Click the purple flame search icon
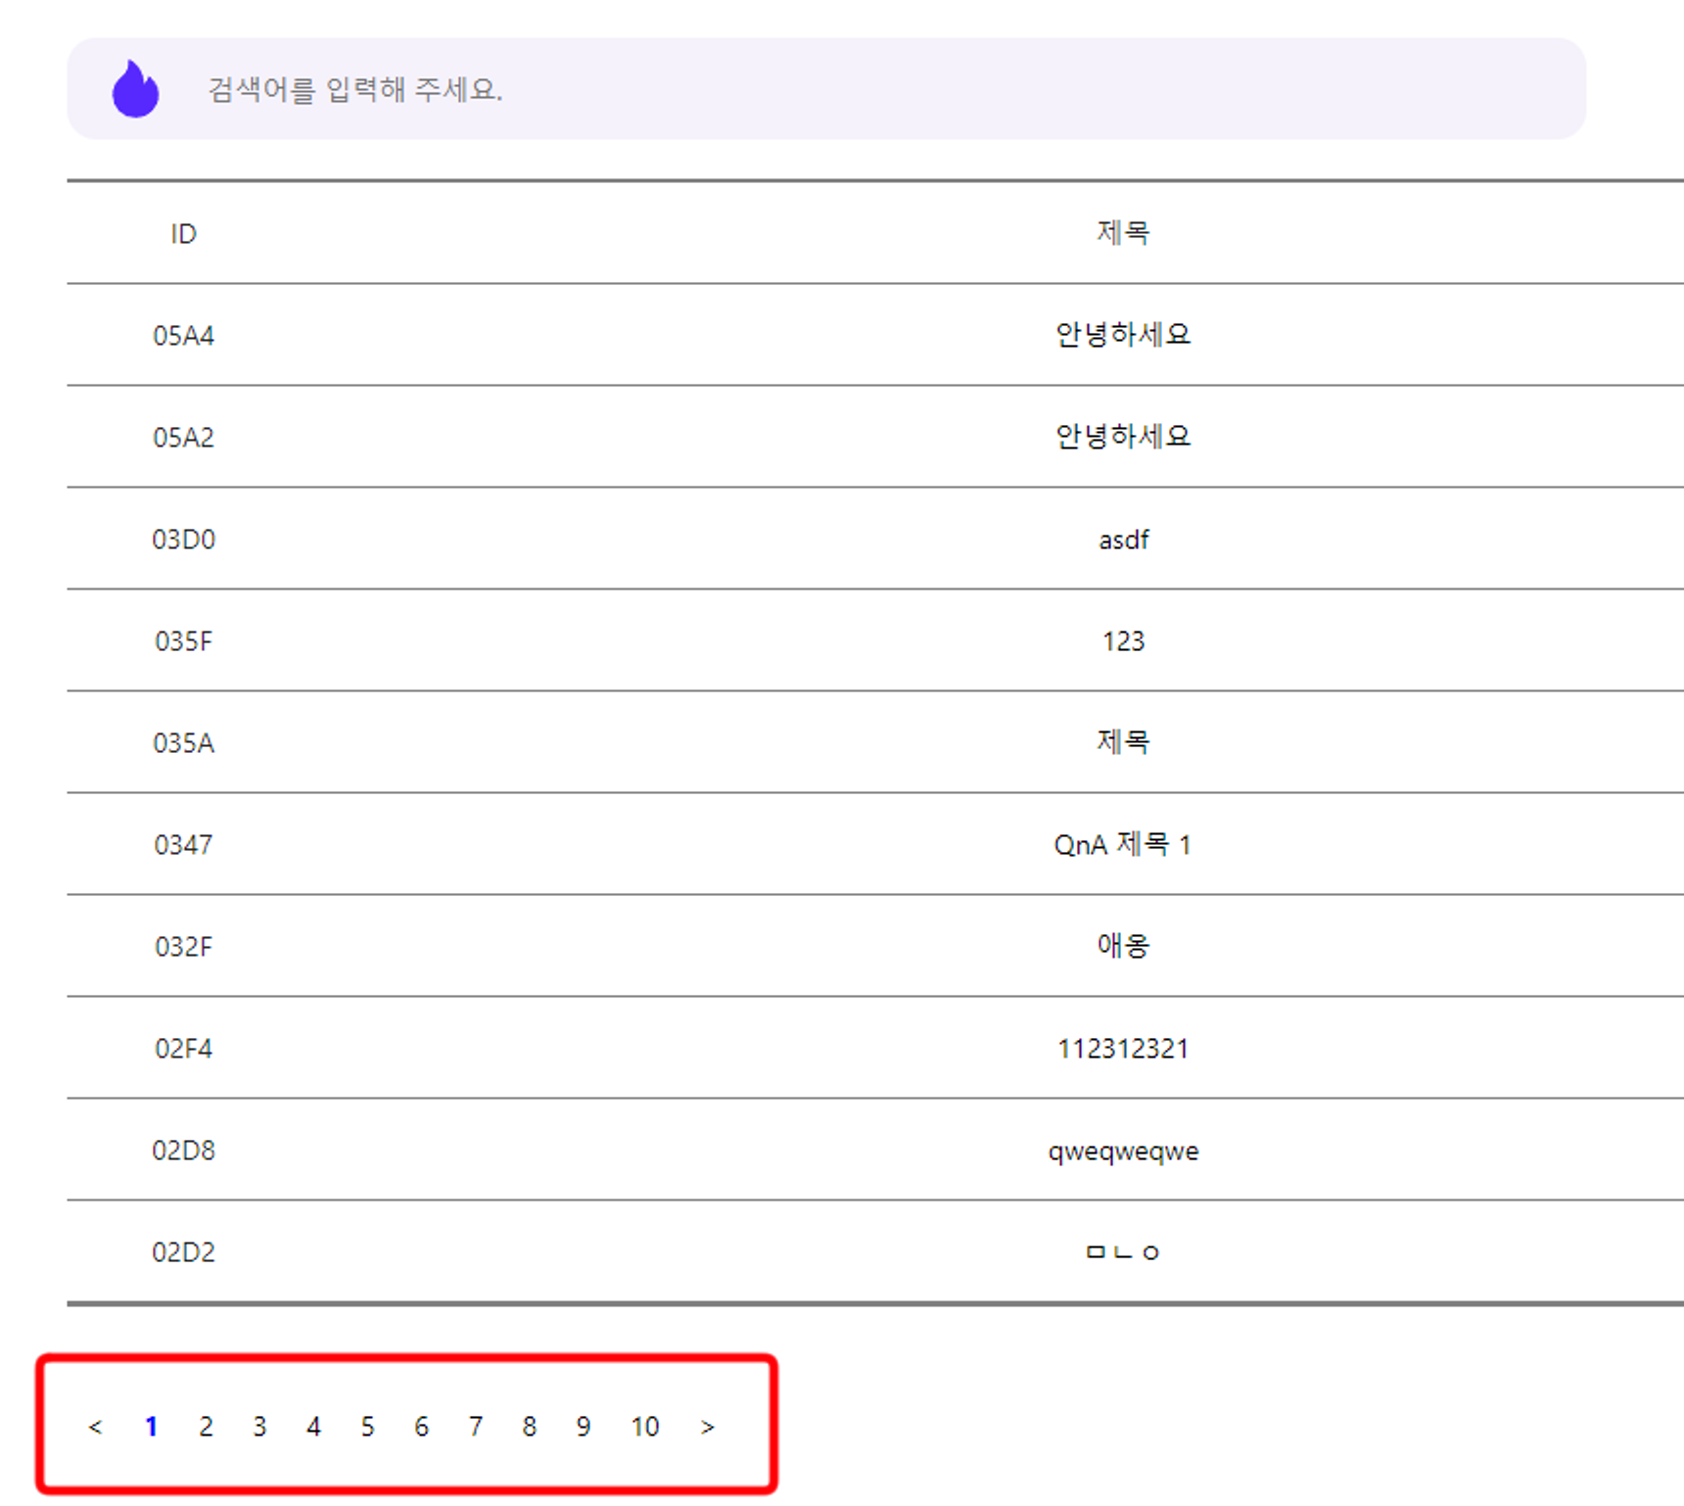Image resolution: width=1684 pixels, height=1506 pixels. [x=135, y=89]
